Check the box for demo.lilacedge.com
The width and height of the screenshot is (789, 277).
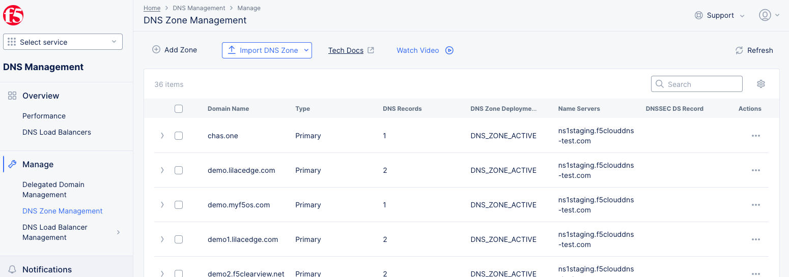coord(179,170)
